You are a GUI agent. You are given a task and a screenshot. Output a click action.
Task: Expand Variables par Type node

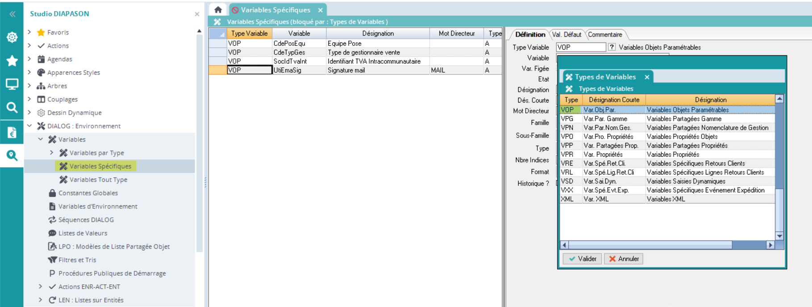pyautogui.click(x=52, y=153)
